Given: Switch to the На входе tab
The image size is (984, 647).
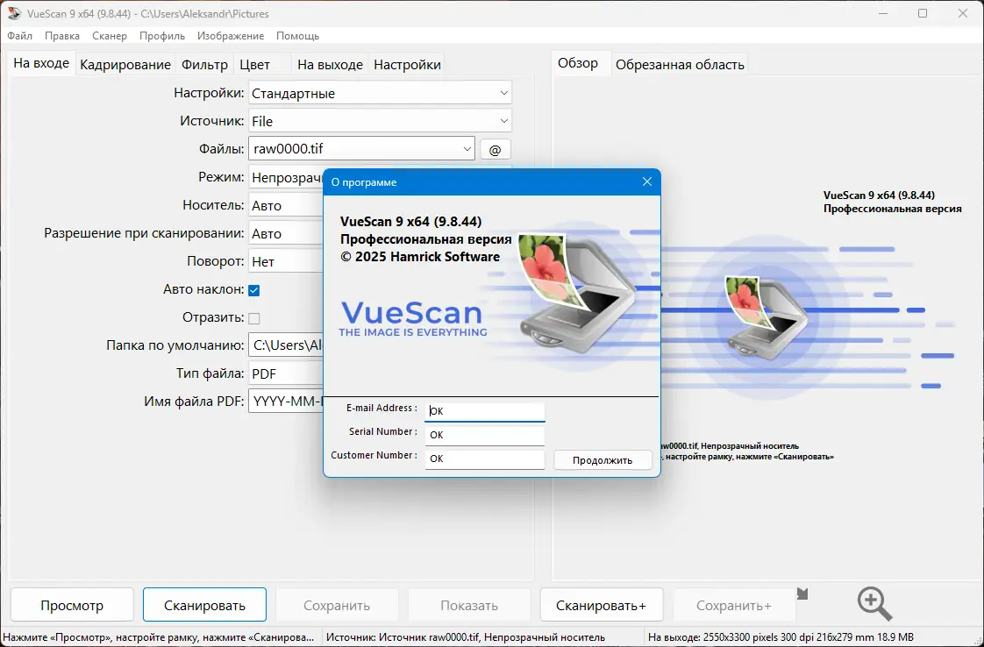Looking at the screenshot, I should (x=41, y=63).
